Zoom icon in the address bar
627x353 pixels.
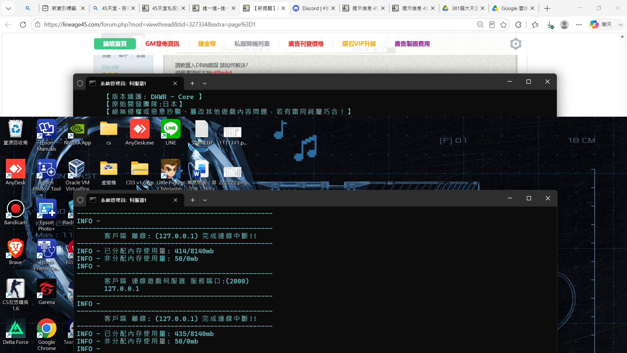click(x=480, y=25)
